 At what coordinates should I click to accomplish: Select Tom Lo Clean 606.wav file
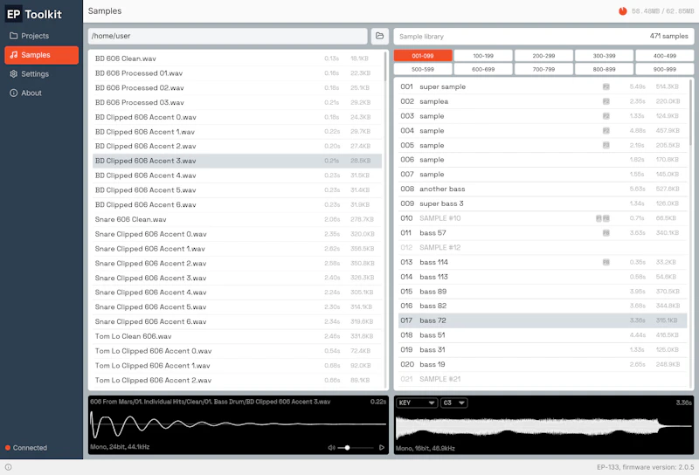click(237, 336)
